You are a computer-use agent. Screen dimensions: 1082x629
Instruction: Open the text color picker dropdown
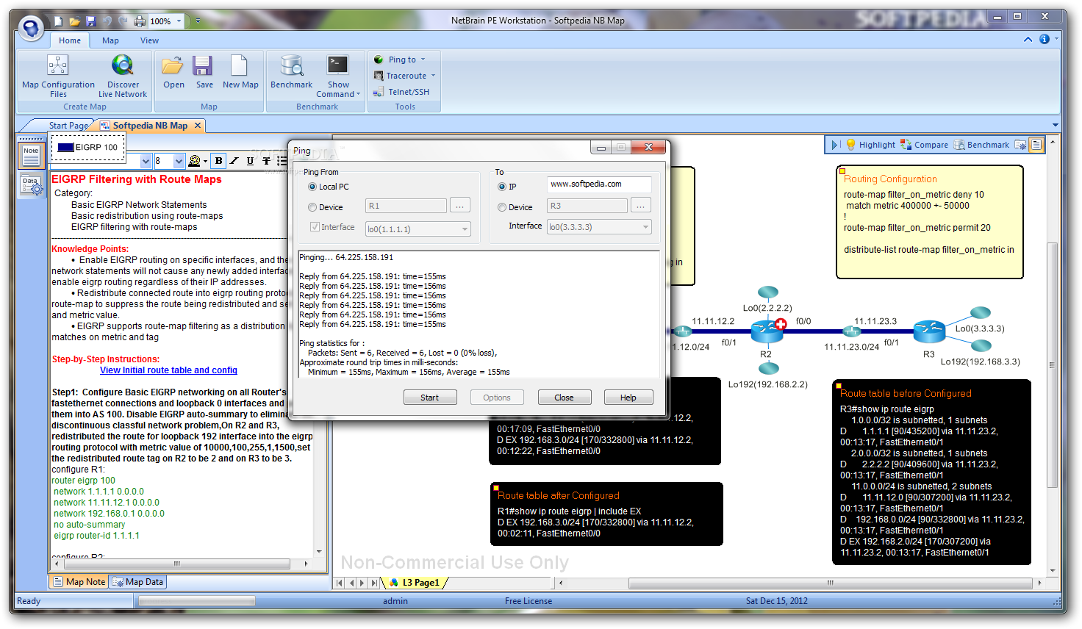[x=205, y=161]
